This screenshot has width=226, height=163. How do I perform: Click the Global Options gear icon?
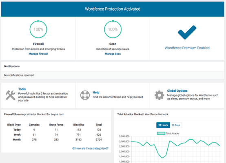[159, 95]
